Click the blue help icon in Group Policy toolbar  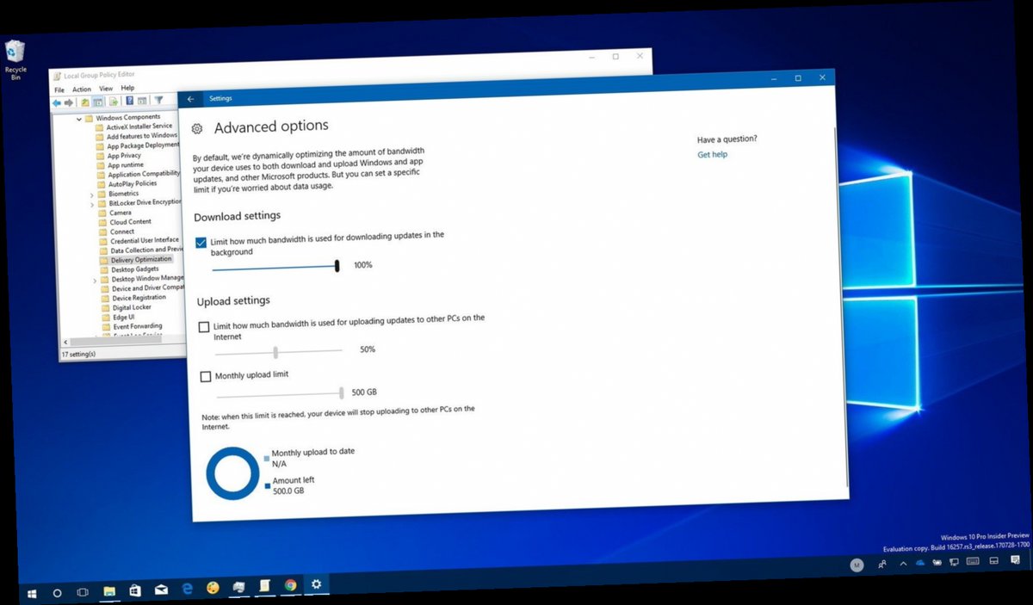click(130, 101)
